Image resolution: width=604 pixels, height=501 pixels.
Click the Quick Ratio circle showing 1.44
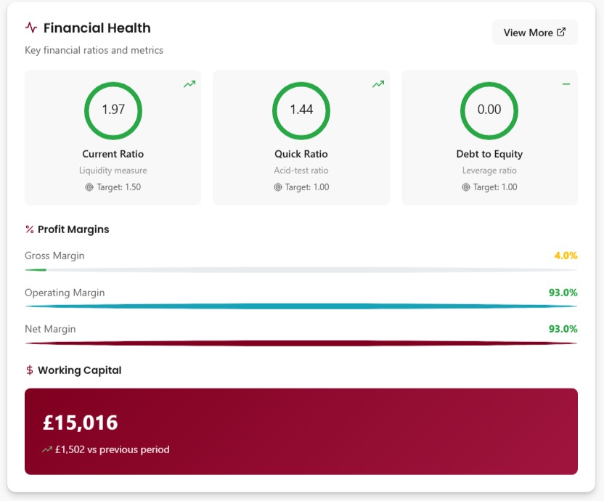point(301,110)
